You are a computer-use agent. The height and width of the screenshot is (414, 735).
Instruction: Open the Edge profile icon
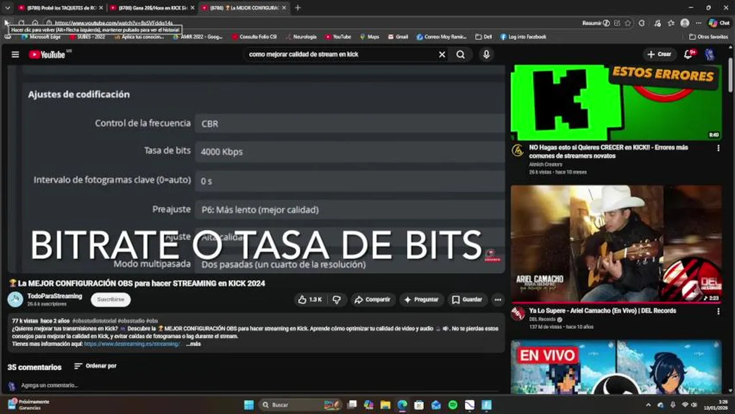684,23
